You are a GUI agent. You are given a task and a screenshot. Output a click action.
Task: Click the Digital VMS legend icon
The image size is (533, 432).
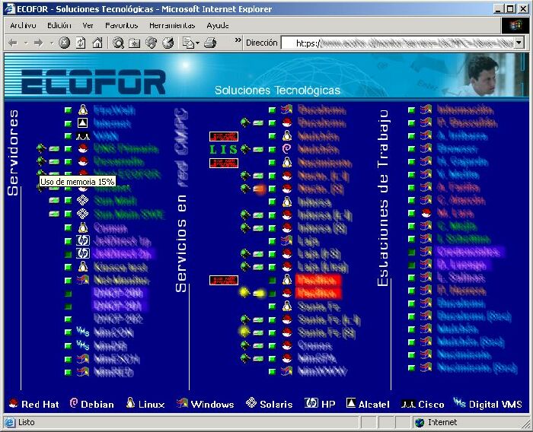point(459,404)
